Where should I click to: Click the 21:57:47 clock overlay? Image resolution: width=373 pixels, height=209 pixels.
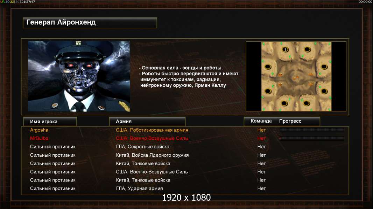click(28, 2)
